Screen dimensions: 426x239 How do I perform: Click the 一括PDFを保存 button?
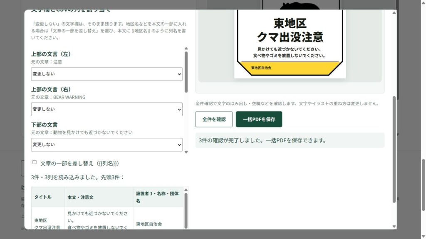[259, 119]
